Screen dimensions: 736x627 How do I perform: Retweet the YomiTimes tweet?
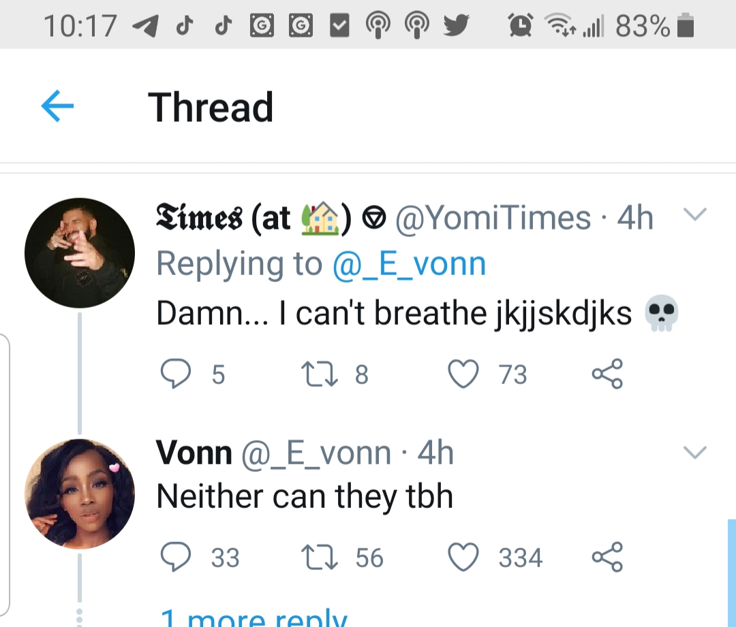pos(315,374)
